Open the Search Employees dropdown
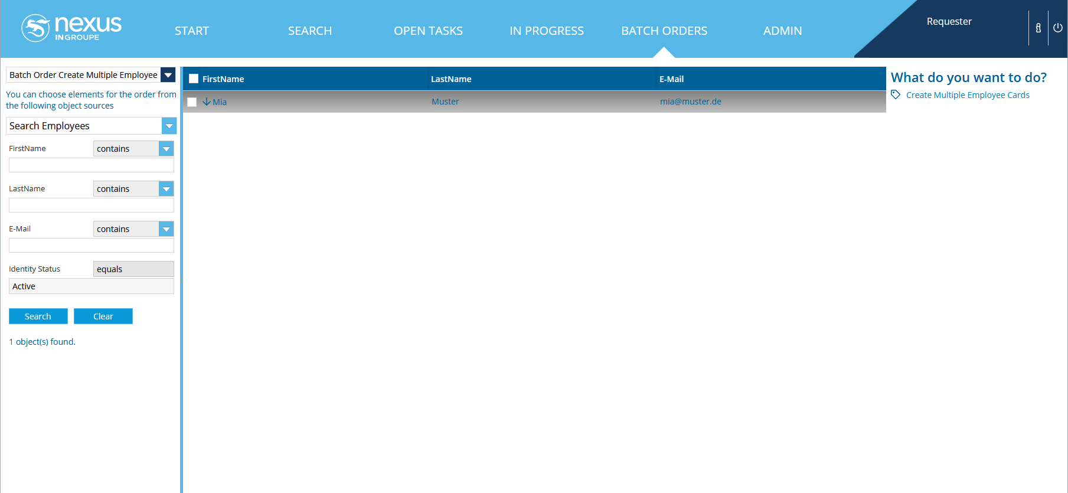This screenshot has width=1068, height=493. [169, 126]
